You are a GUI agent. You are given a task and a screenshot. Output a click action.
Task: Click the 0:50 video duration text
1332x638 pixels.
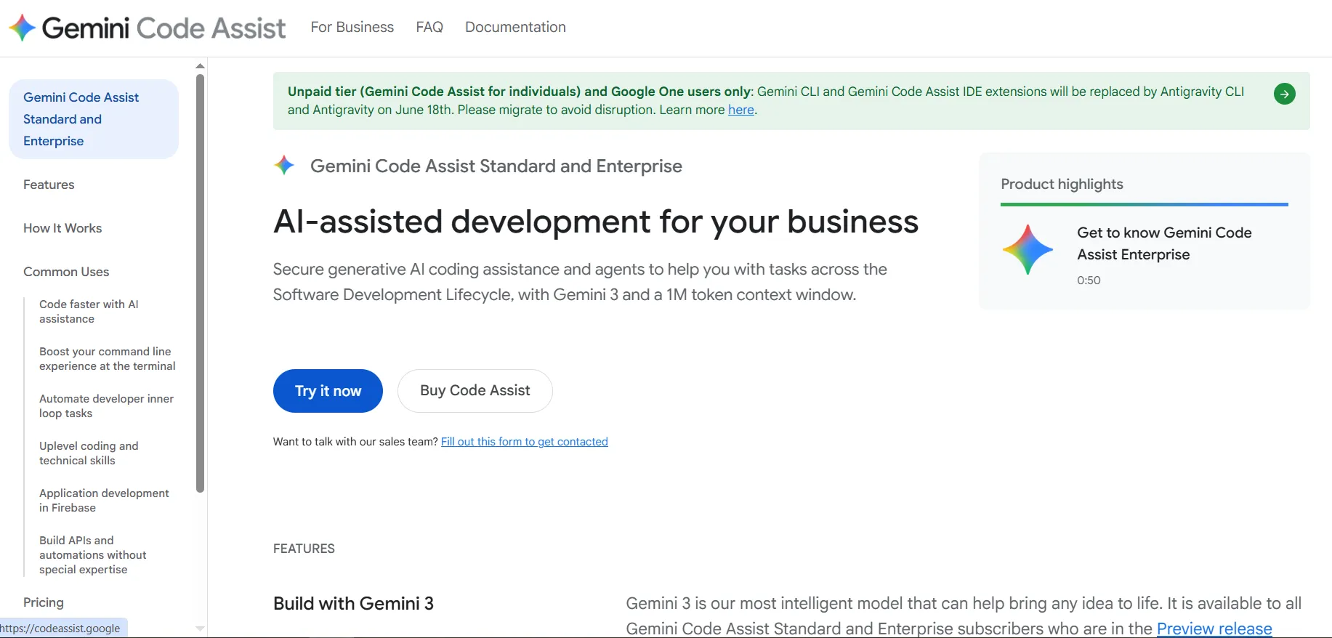[1089, 280]
